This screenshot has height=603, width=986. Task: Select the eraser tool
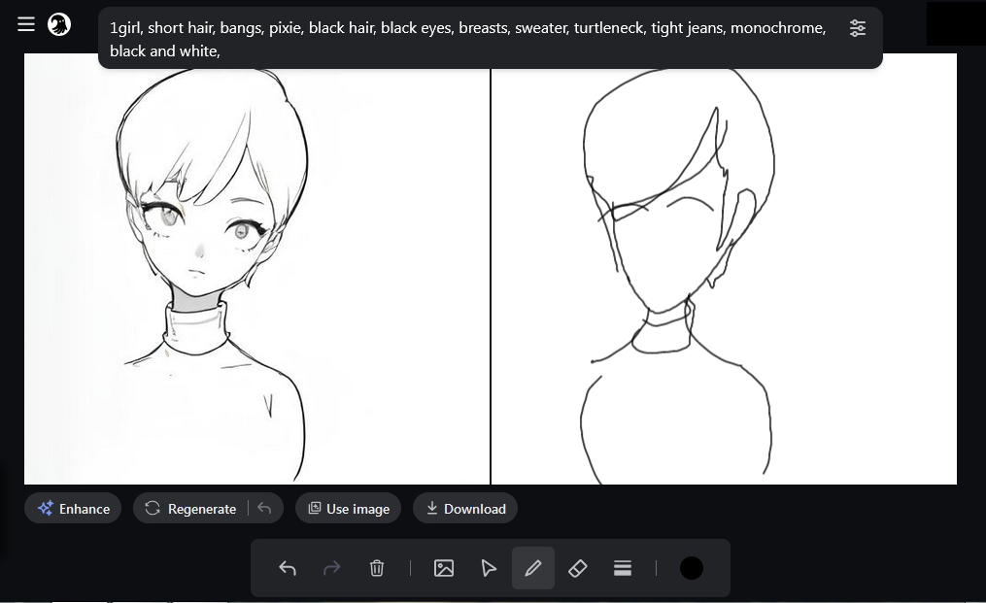578,568
